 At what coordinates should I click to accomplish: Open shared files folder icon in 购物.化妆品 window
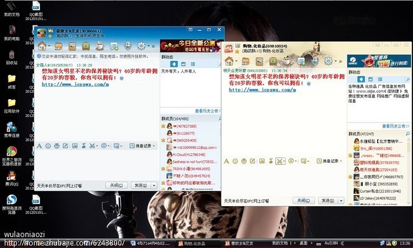coord(245,61)
